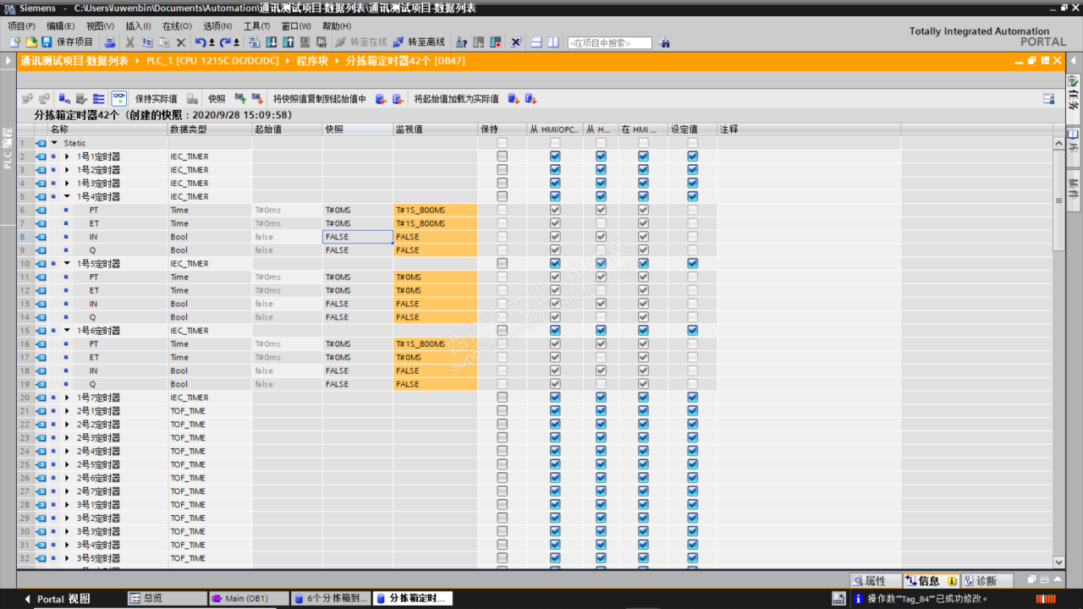Click the new project icon in toolbar
This screenshot has height=609, width=1083.
click(14, 41)
